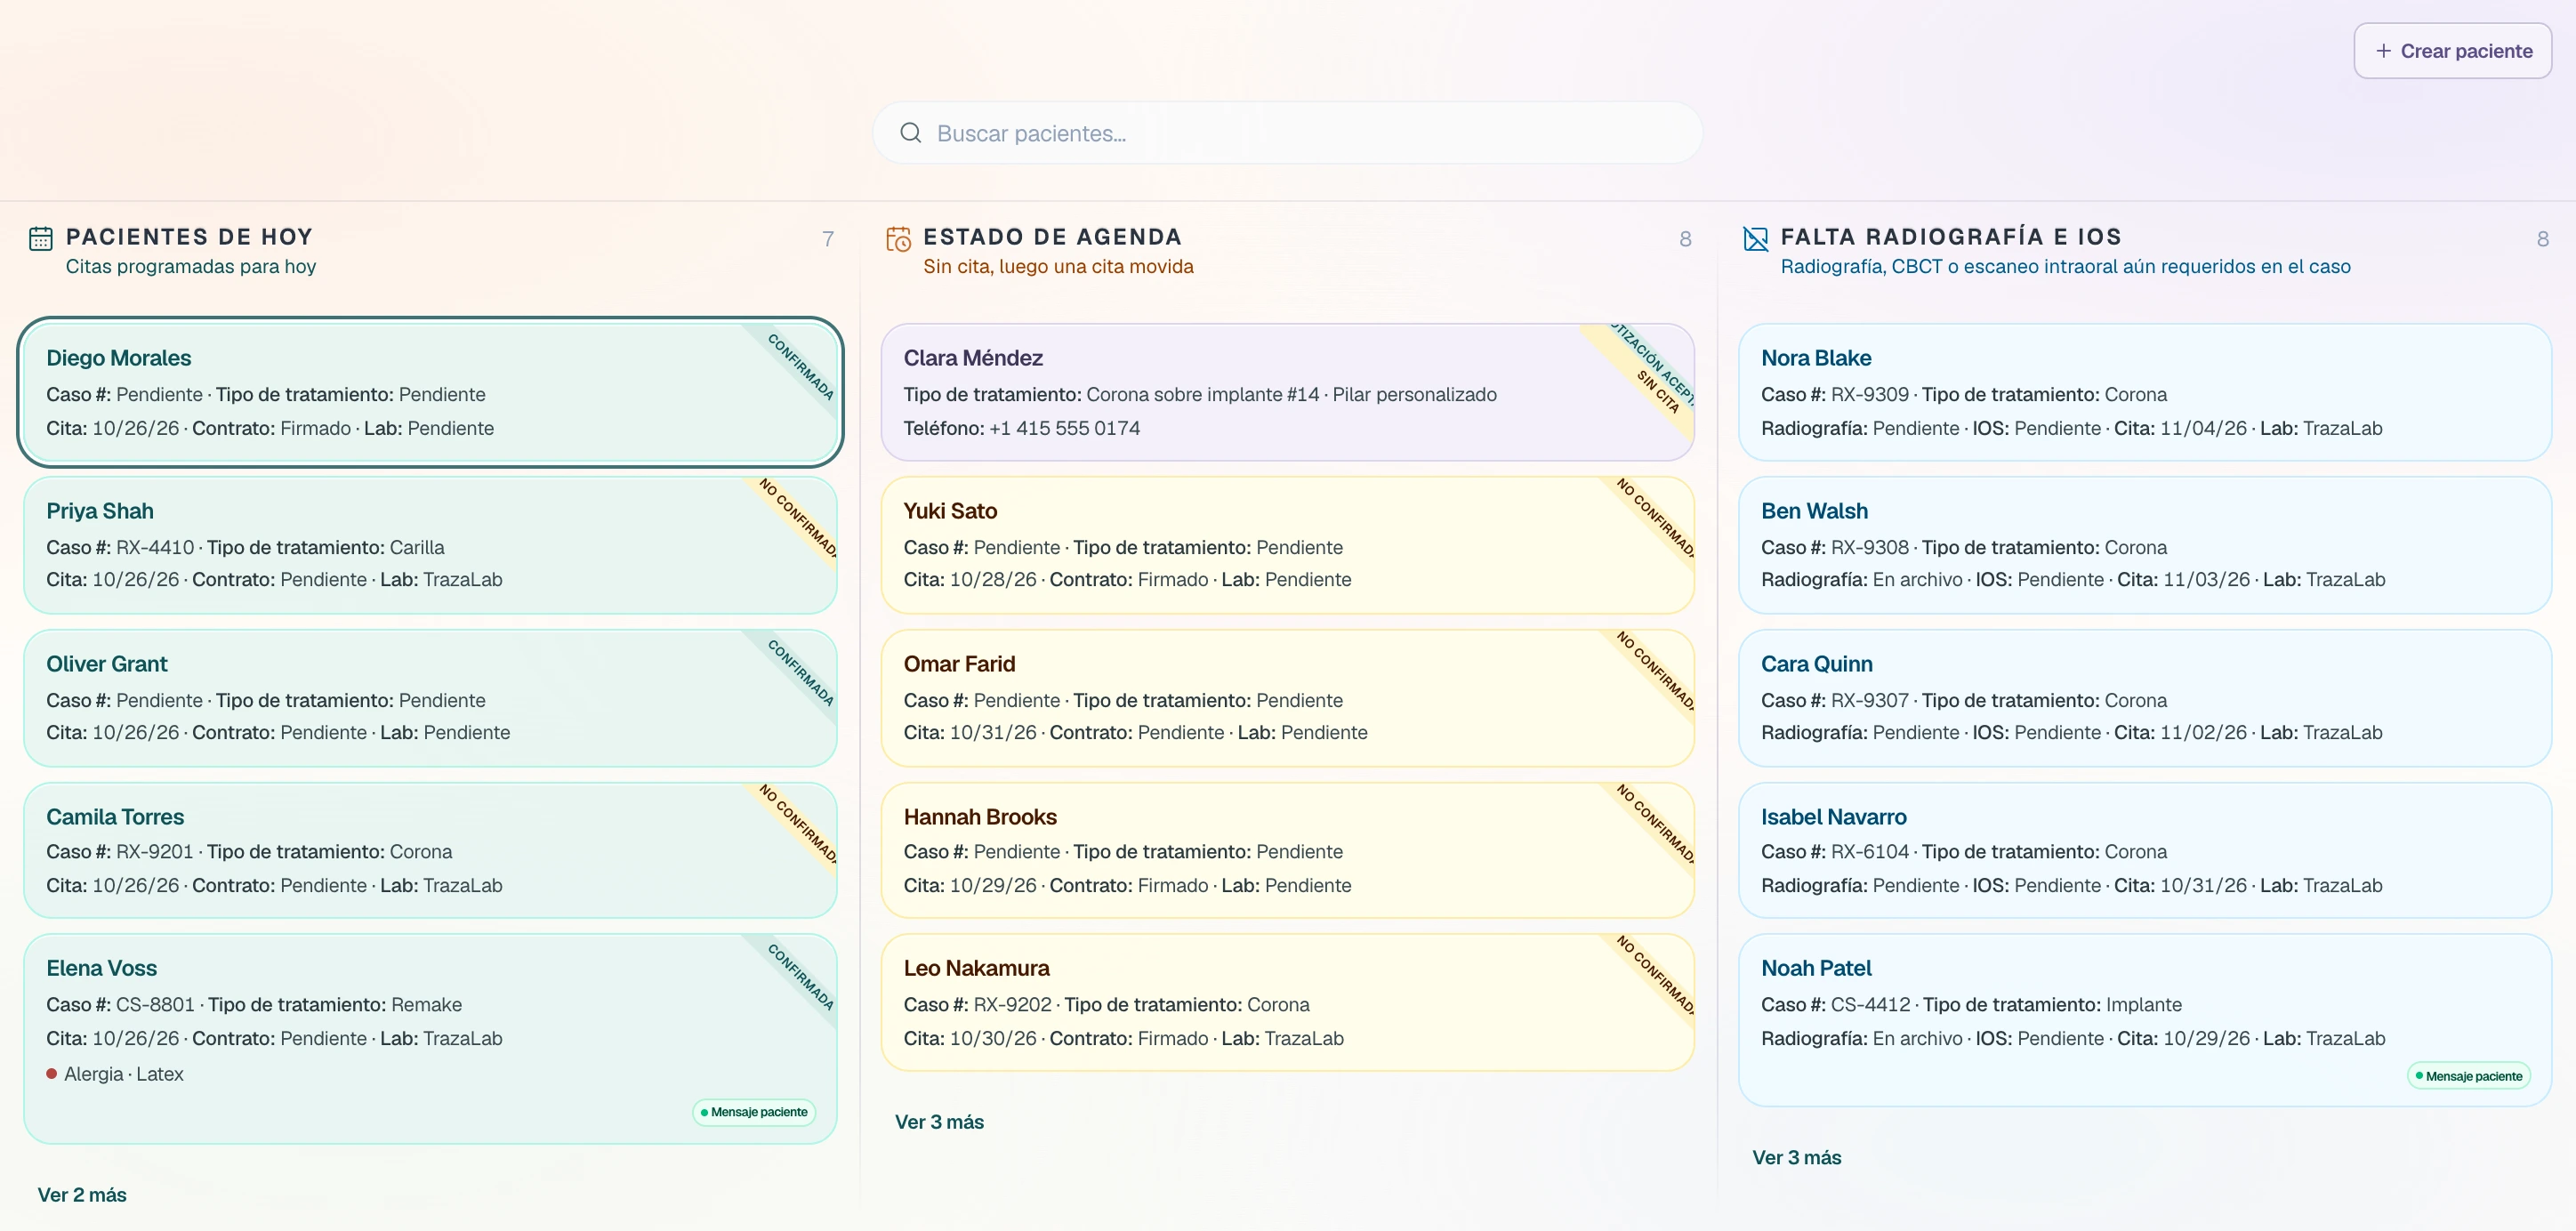Open Clara Méndez patient card

click(x=1287, y=392)
